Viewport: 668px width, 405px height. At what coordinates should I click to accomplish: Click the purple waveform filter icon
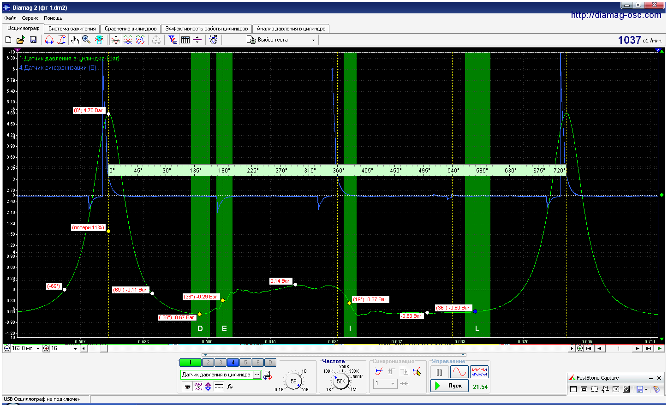click(x=198, y=387)
